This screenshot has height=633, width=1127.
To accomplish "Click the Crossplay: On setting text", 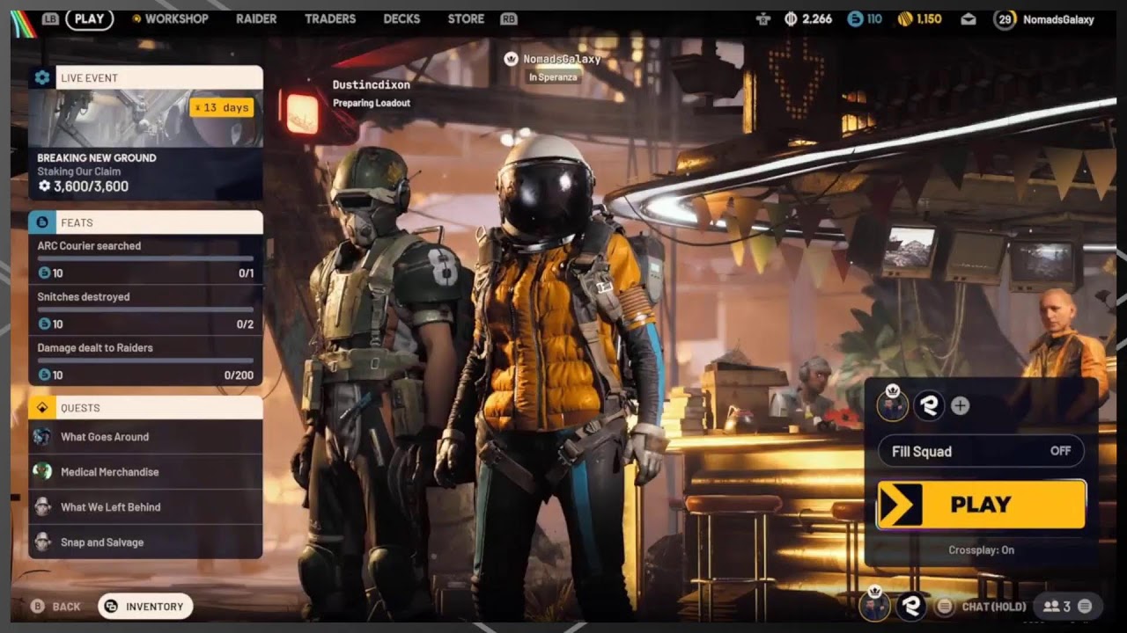I will (x=981, y=550).
